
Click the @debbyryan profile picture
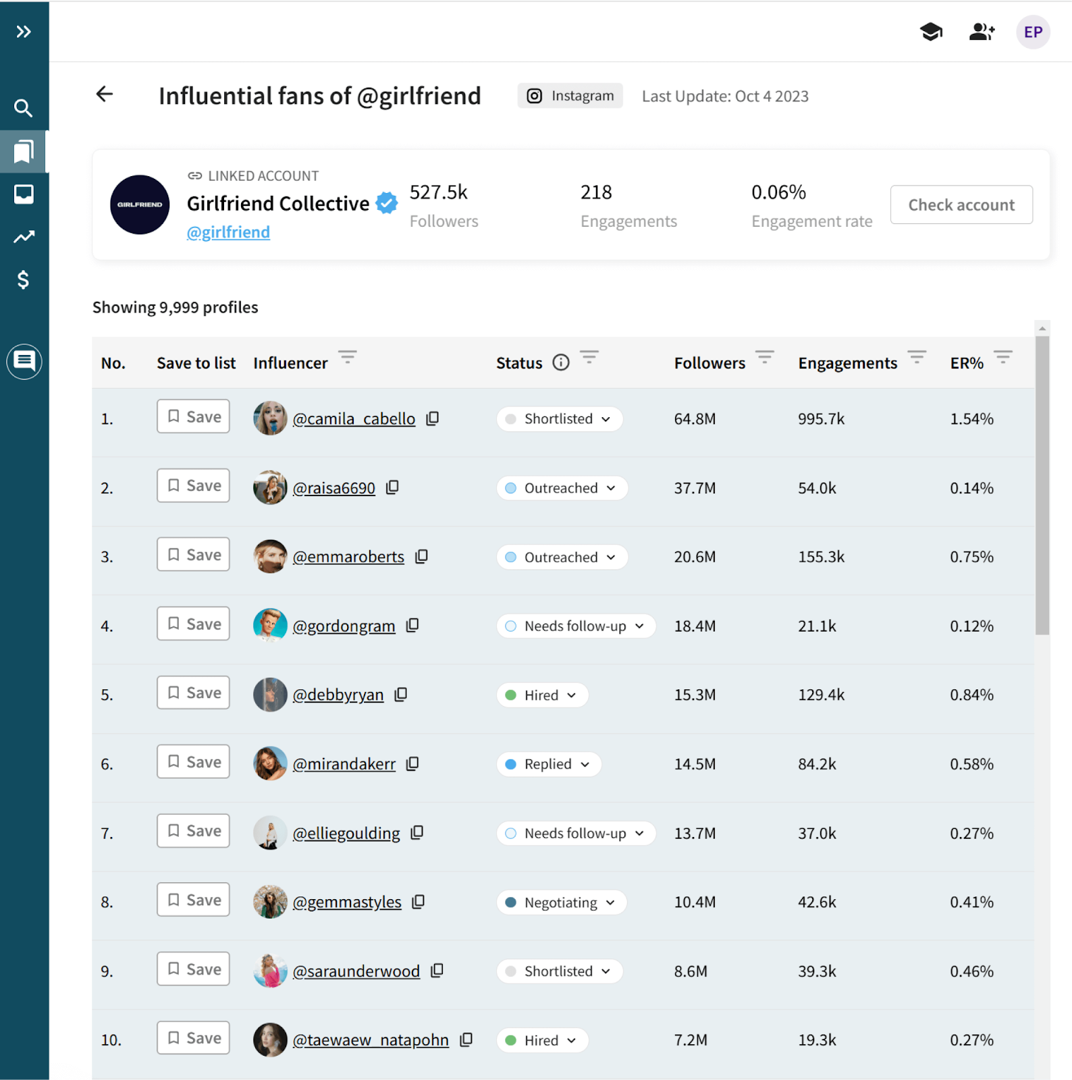click(x=270, y=695)
